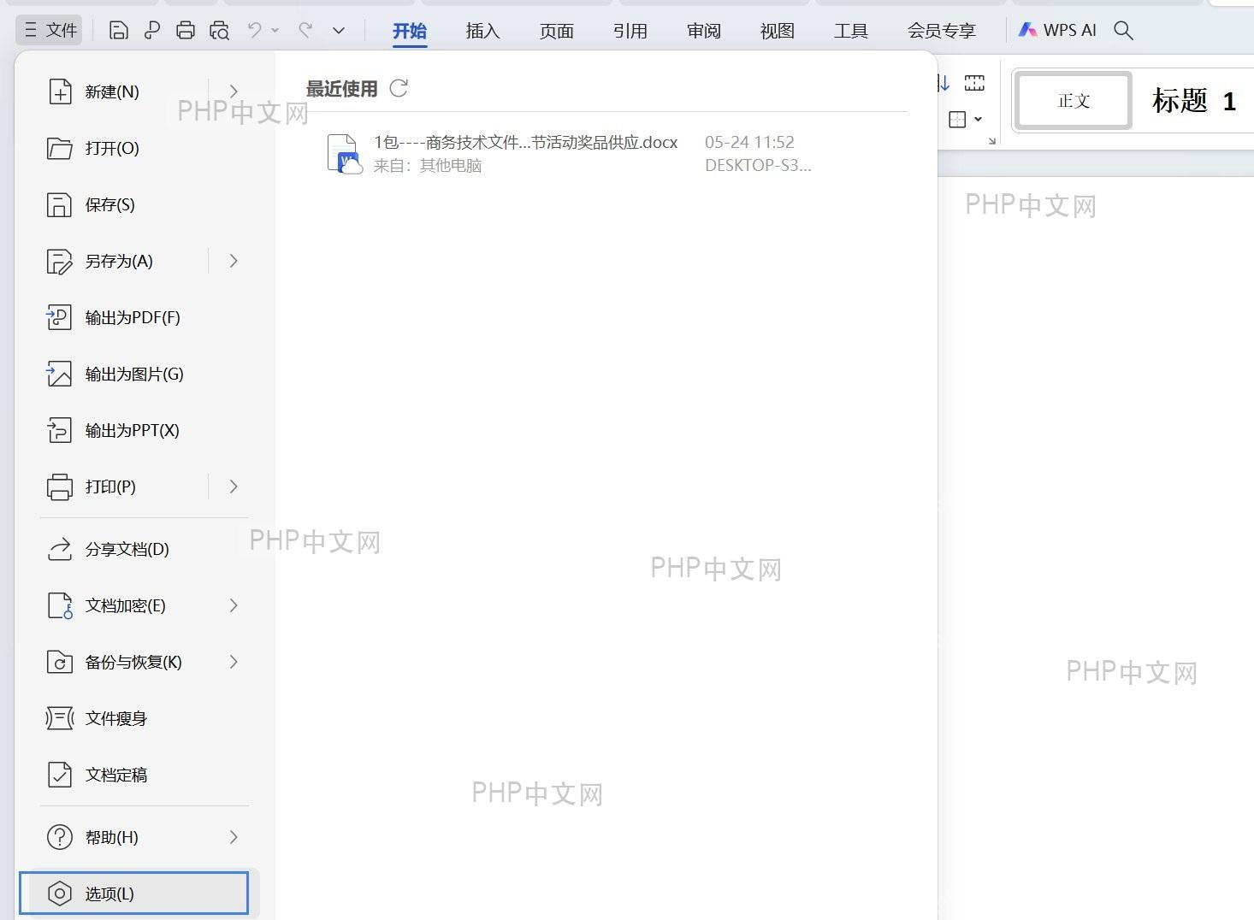Open the quick access toolbar customize dropdown
This screenshot has height=920, width=1254.
(x=339, y=31)
